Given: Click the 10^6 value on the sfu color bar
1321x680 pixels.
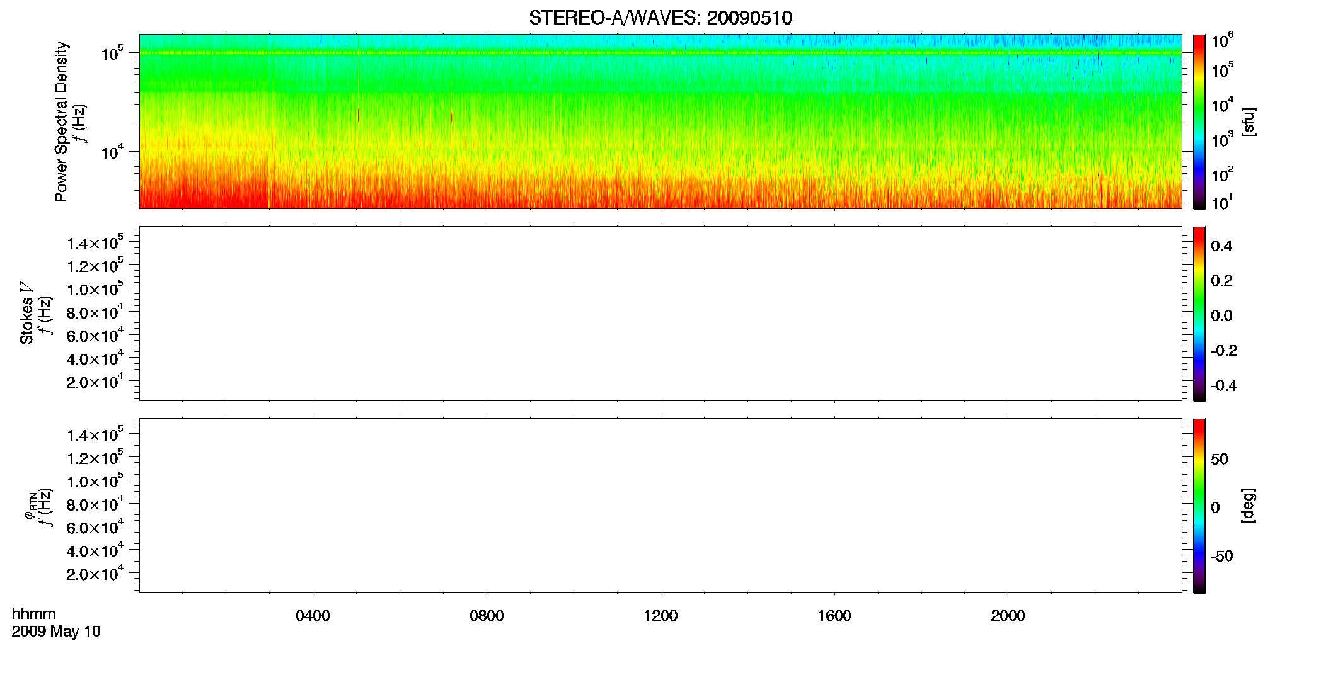Looking at the screenshot, I should [1222, 40].
